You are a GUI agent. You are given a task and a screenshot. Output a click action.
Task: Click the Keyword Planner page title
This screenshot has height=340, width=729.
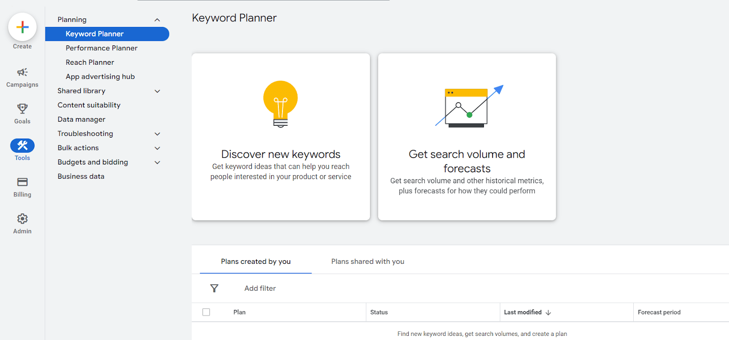tap(234, 18)
